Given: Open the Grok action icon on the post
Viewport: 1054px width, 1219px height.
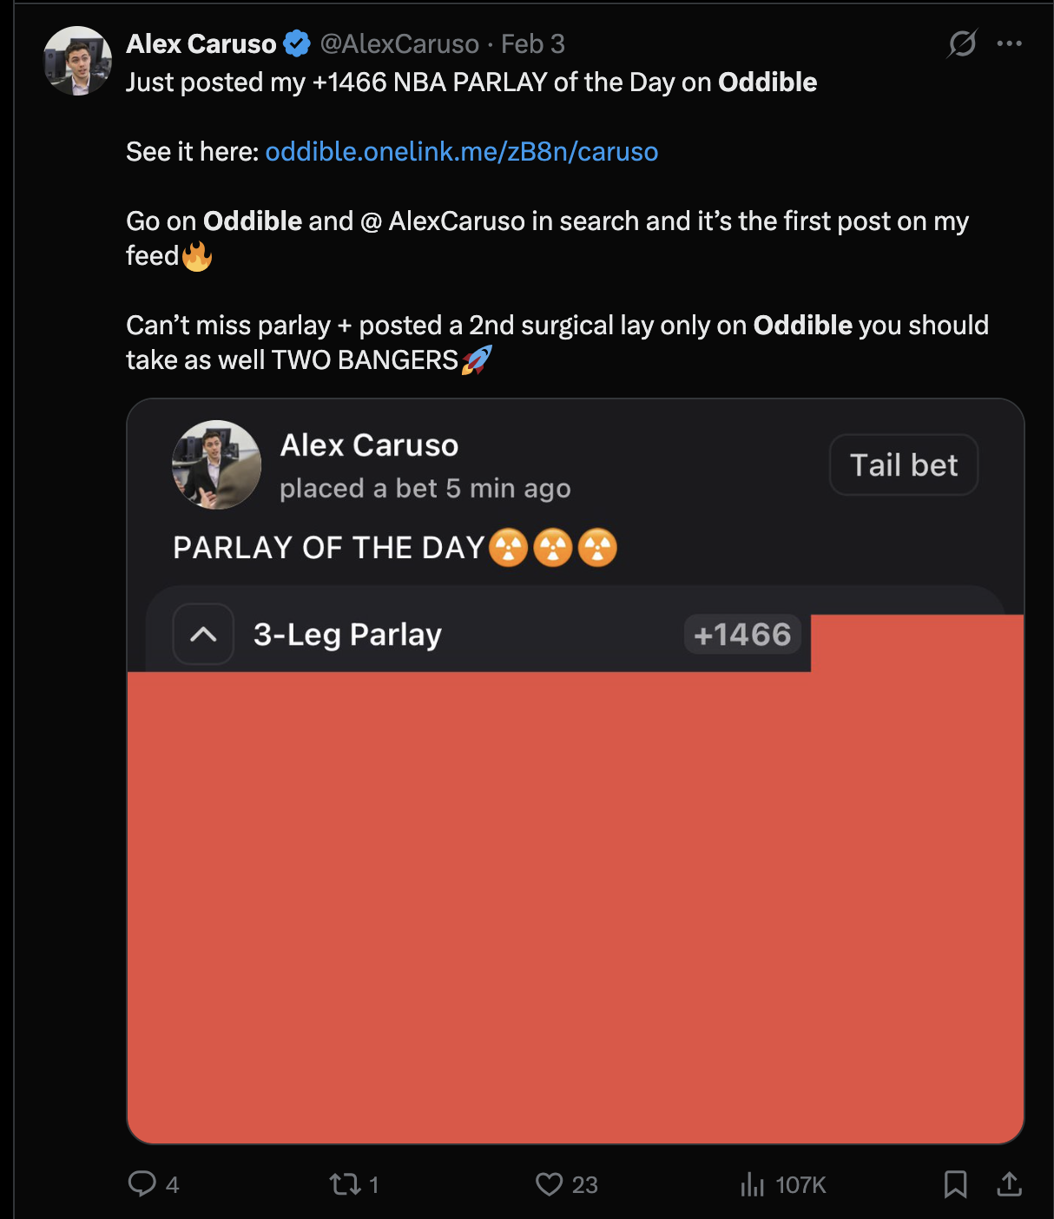Looking at the screenshot, I should pyautogui.click(x=962, y=43).
